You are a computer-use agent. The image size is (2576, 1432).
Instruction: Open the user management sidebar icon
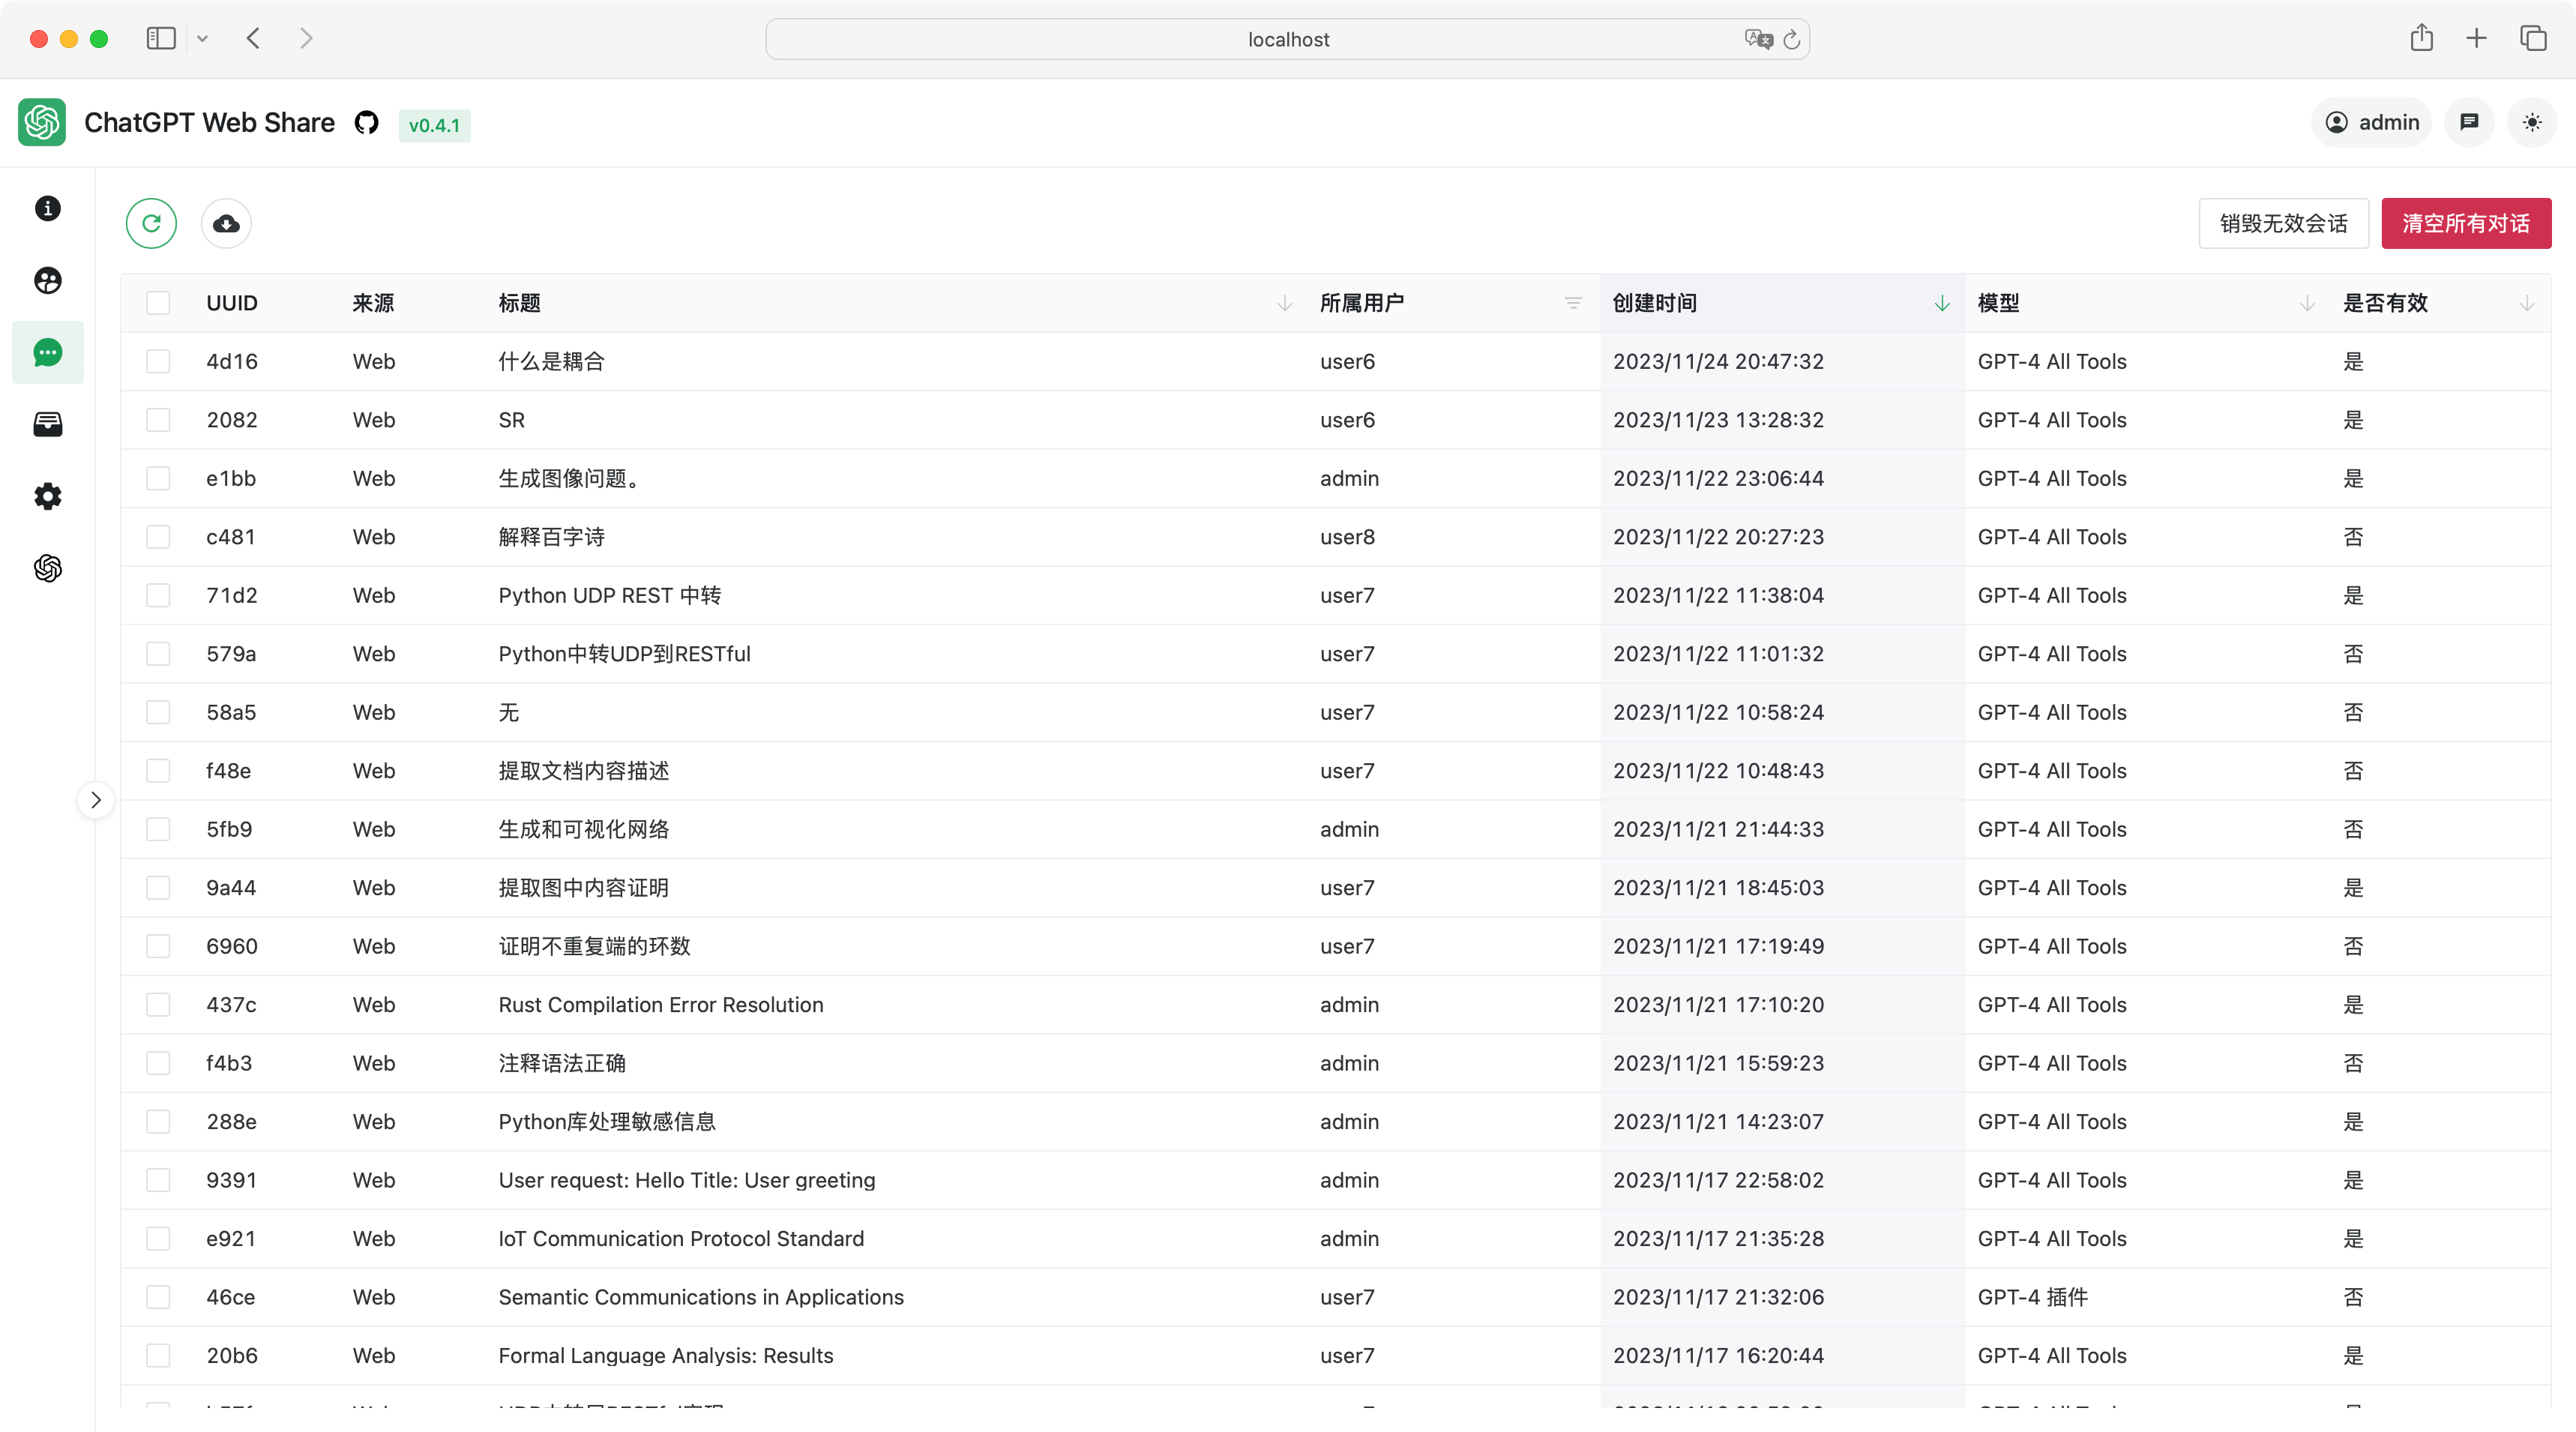pos(48,280)
